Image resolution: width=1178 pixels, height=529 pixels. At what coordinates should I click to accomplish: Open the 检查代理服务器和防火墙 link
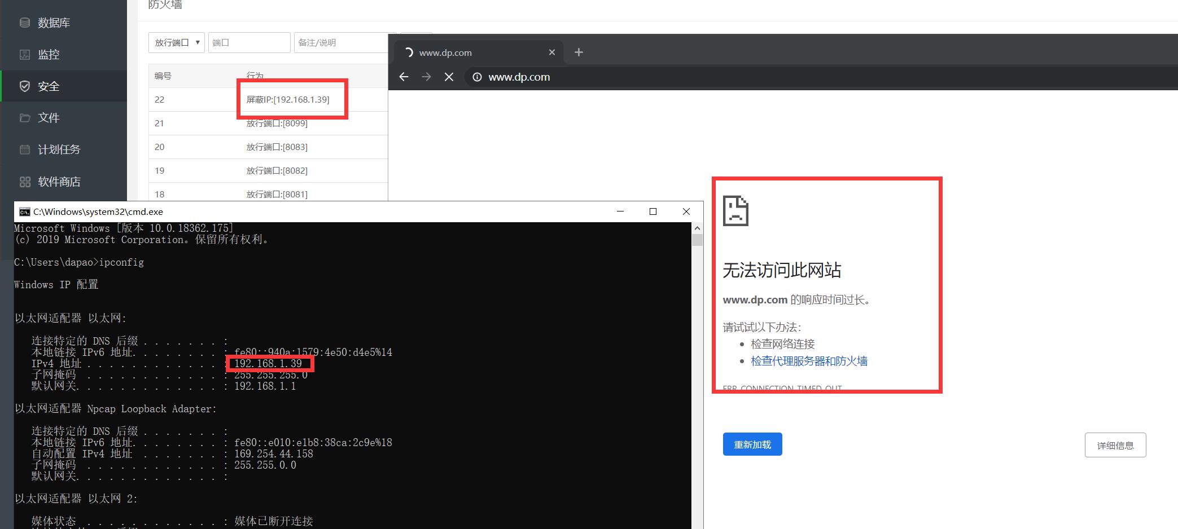809,361
